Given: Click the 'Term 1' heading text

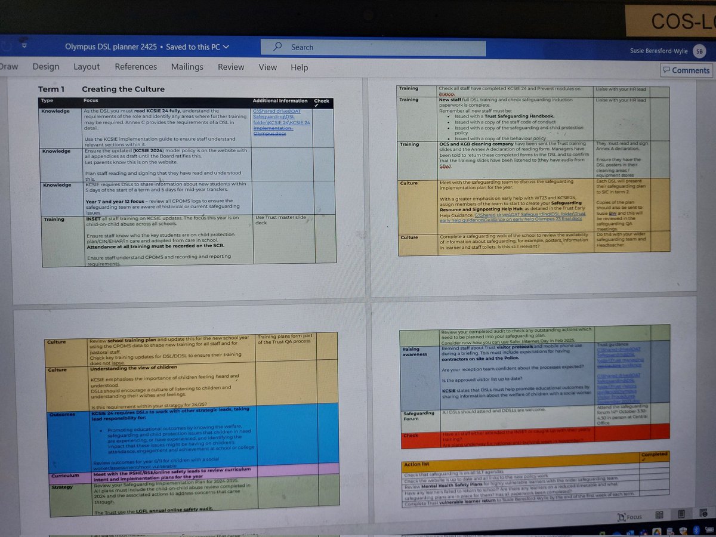Looking at the screenshot, I should point(51,89).
